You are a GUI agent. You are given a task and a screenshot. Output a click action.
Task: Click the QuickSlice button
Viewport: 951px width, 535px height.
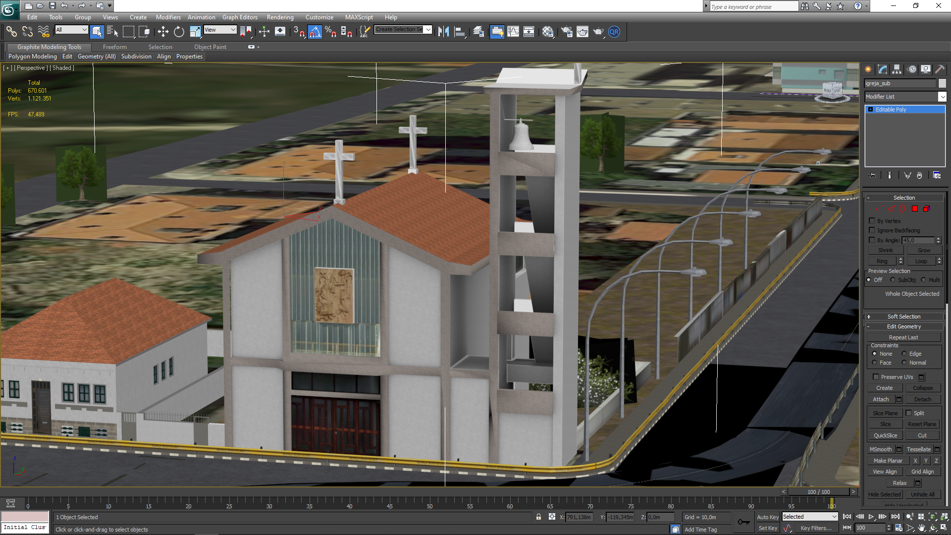(x=885, y=435)
